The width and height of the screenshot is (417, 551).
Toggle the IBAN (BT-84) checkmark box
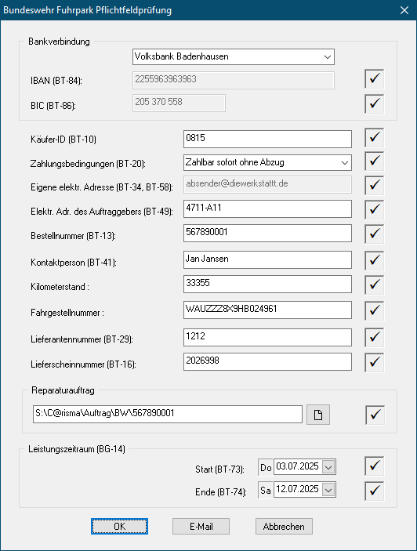[x=374, y=78]
